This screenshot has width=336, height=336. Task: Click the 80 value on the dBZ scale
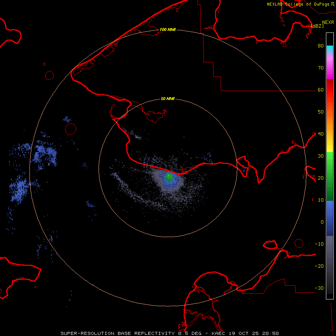321,46
